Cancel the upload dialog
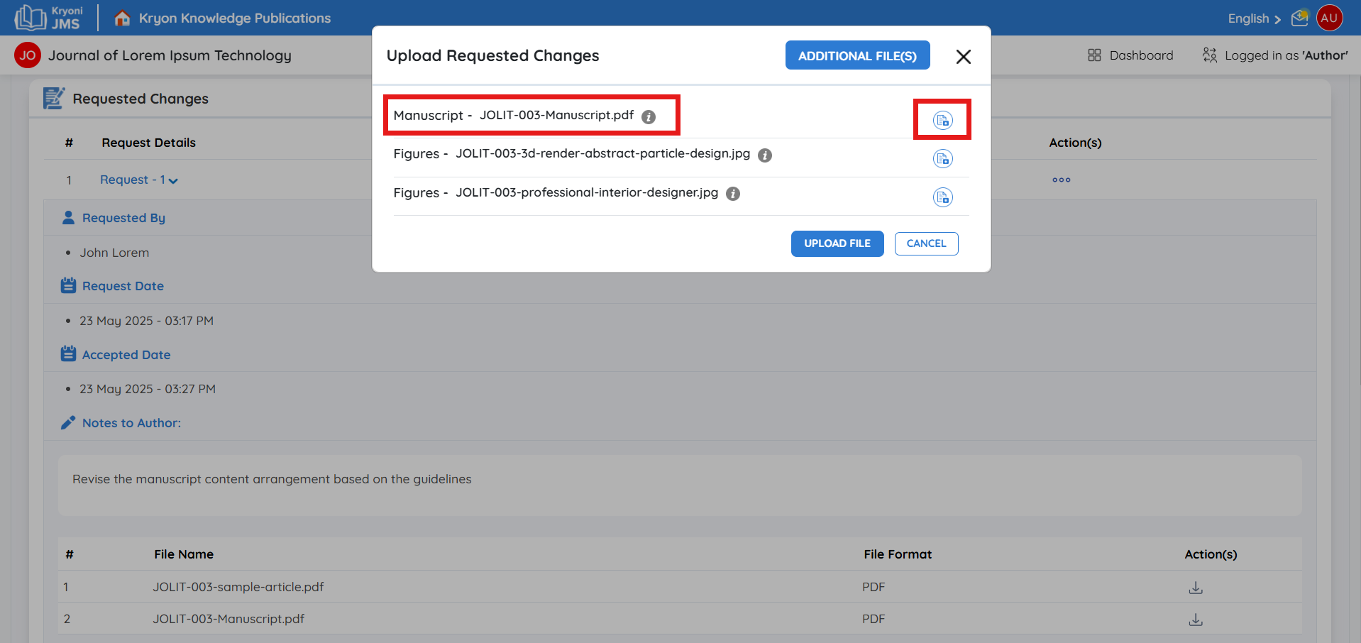Screen dimensions: 1361x643 [x=926, y=243]
